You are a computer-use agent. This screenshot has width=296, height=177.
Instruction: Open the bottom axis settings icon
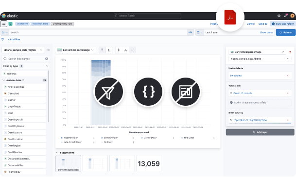pos(125,50)
